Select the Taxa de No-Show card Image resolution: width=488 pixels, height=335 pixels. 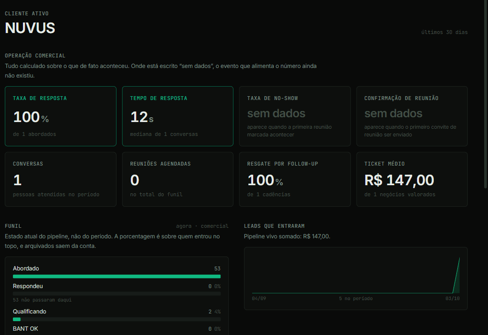click(x=295, y=116)
